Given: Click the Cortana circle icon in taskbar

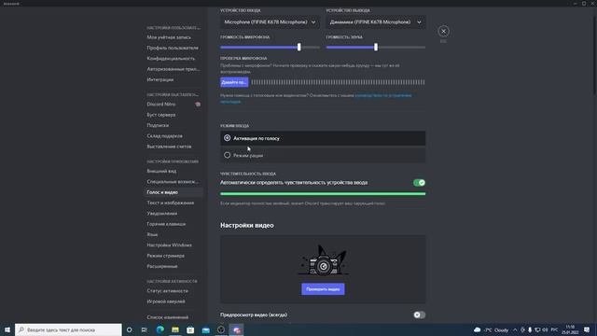Looking at the screenshot, I should click(x=130, y=329).
